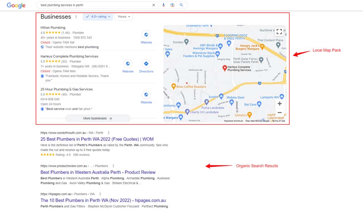Open productreview result three-dot options

point(113,166)
